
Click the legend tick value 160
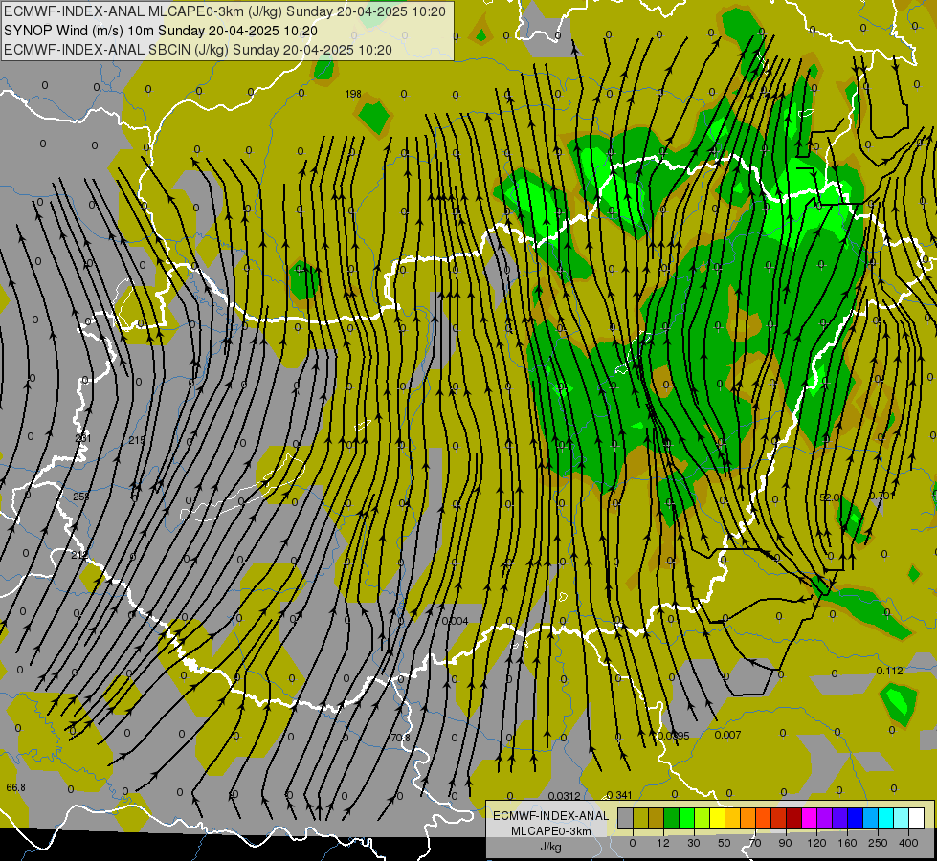tap(847, 843)
